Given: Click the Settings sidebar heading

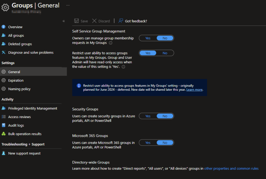Looking at the screenshot, I should (x=8, y=63).
